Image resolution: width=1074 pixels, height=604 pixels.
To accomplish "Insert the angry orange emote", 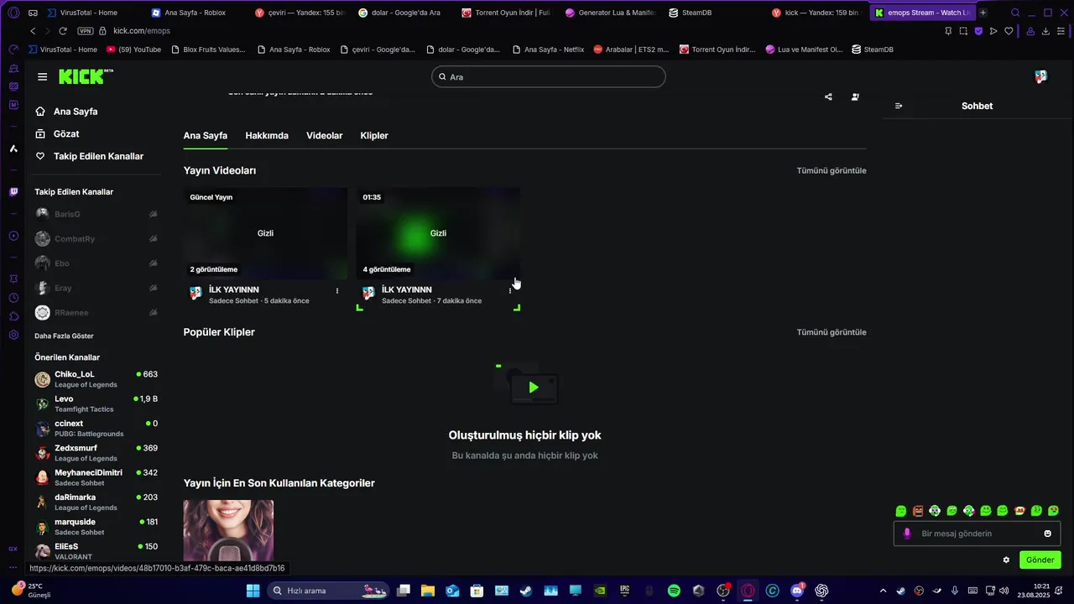I will click(x=918, y=511).
